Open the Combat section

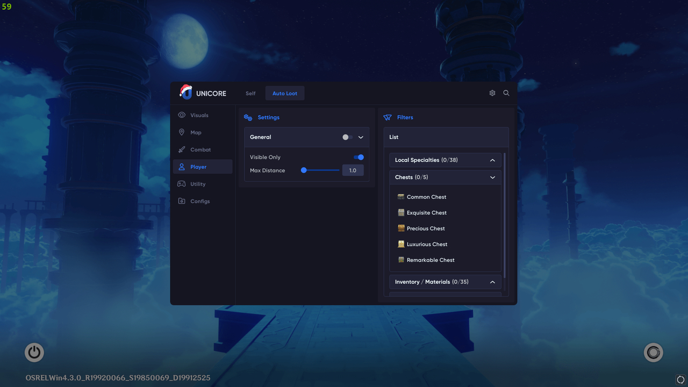click(199, 149)
